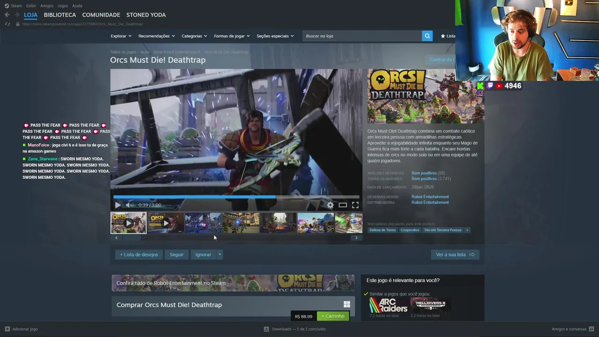Screen dimensions: 599x337
Task: Open the Jogos menu
Action: click(63, 6)
